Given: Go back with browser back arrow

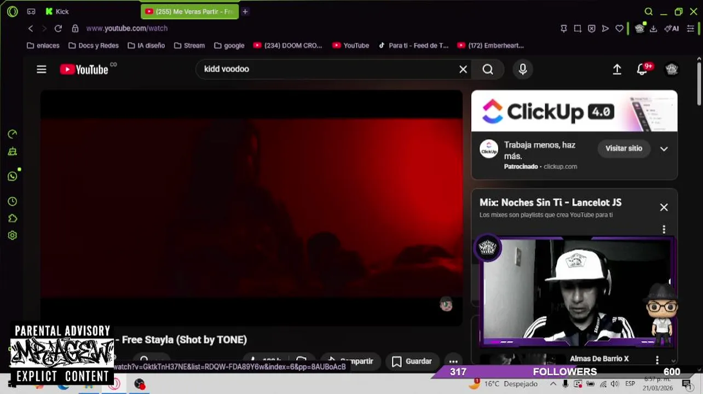Looking at the screenshot, I should click(31, 28).
